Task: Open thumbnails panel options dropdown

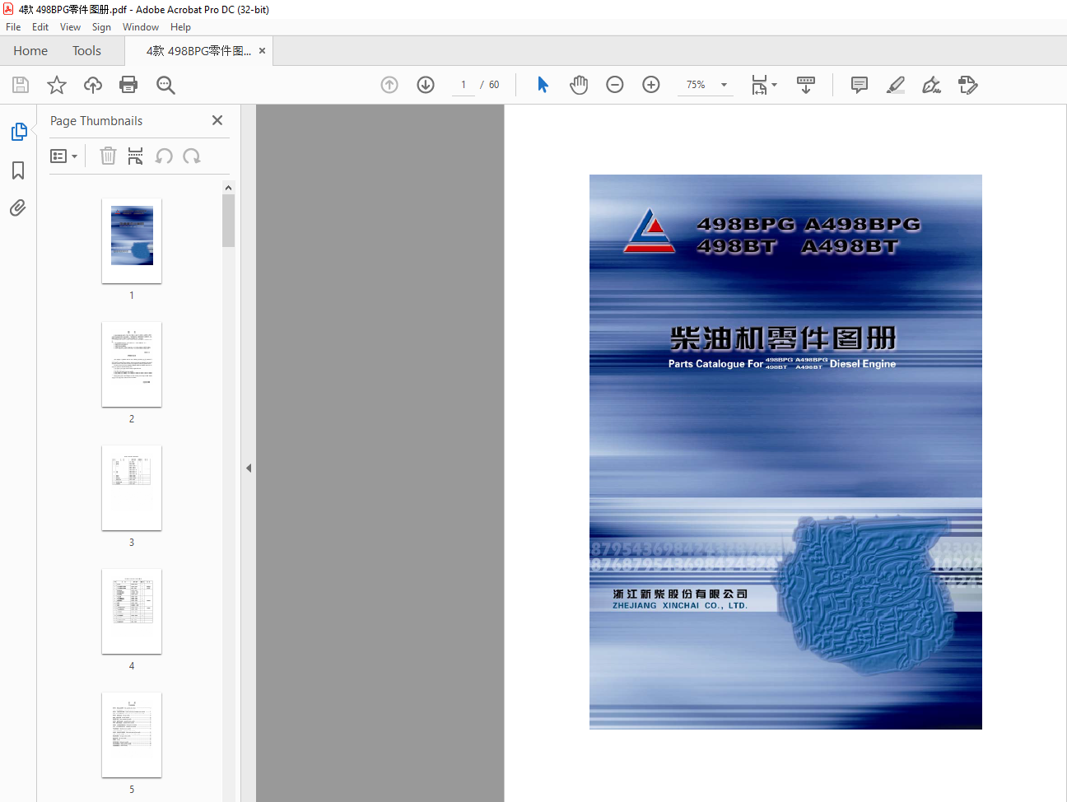Action: (63, 156)
